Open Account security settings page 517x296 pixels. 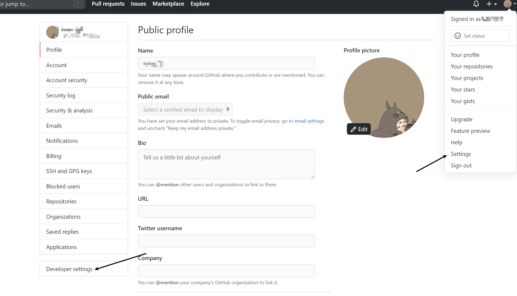(x=67, y=80)
